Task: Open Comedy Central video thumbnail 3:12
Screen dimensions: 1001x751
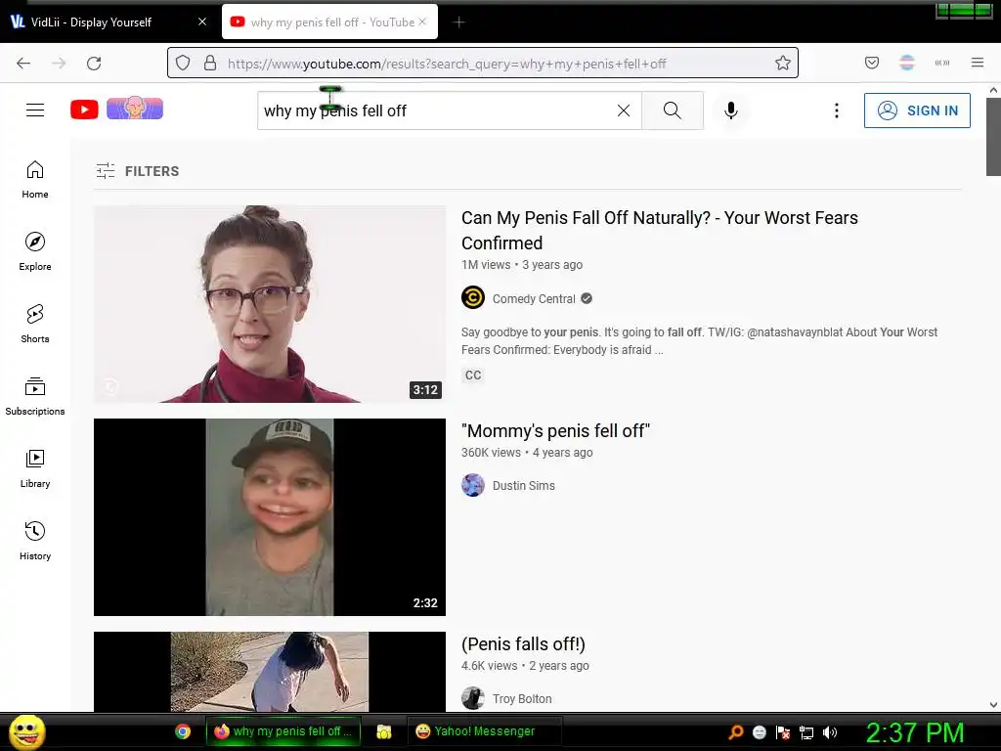Action: point(270,304)
